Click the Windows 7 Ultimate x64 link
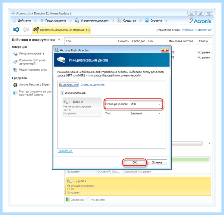The height and width of the screenshot is (215, 224). pos(197,30)
